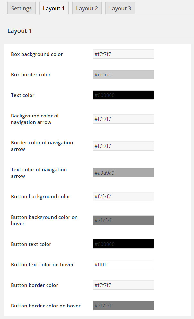Image resolution: width=194 pixels, height=319 pixels.
Task: Click the Layout 1 section heading
Action: tap(20, 31)
